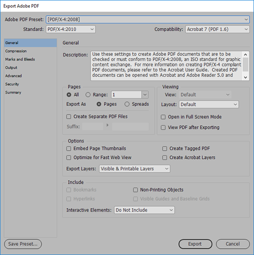This screenshot has width=254, height=255.
Task: Go to the Output section
Action: (x=30, y=68)
